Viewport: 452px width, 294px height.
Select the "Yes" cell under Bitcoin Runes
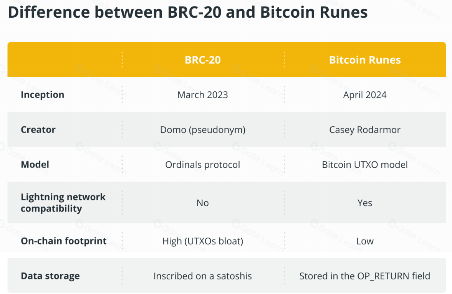(365, 203)
